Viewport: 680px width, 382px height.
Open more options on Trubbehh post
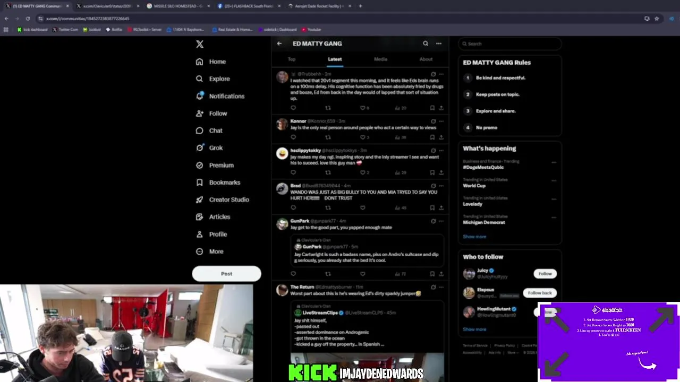point(441,74)
